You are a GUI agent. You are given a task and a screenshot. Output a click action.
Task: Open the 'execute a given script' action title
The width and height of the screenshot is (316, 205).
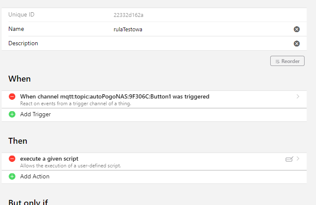(x=49, y=159)
